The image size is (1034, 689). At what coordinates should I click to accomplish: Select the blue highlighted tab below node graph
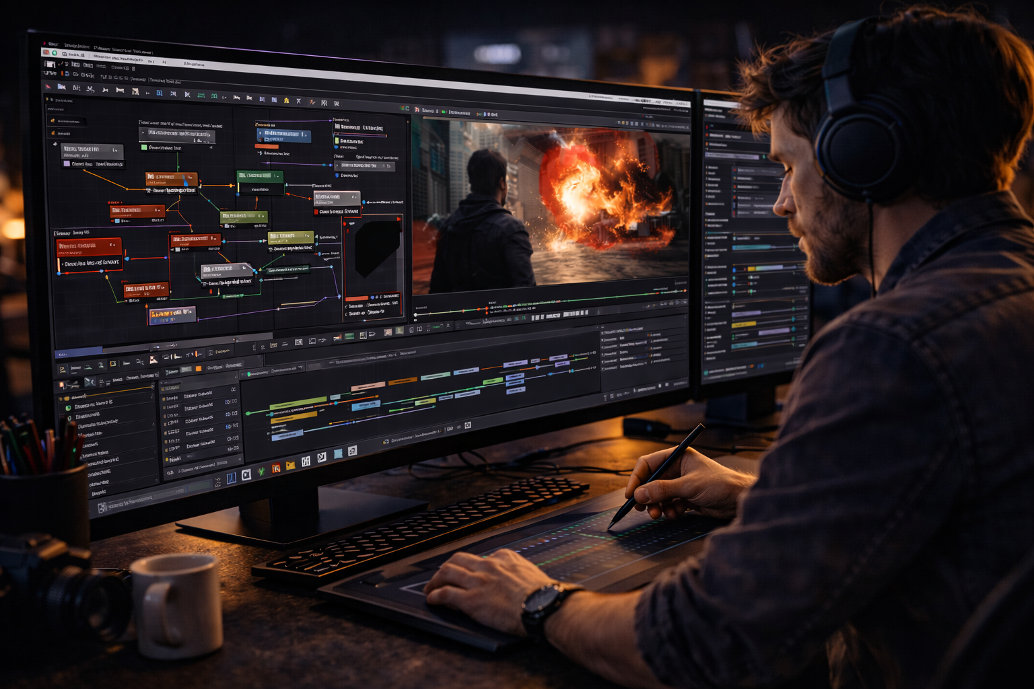pyautogui.click(x=79, y=353)
